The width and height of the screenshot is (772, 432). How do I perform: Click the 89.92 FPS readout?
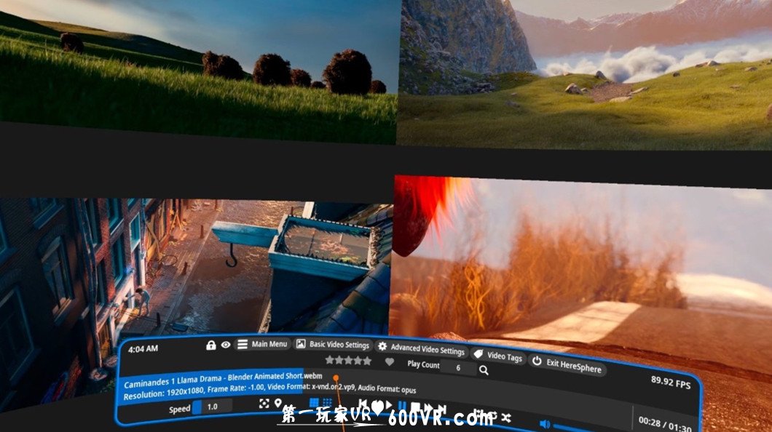point(671,382)
